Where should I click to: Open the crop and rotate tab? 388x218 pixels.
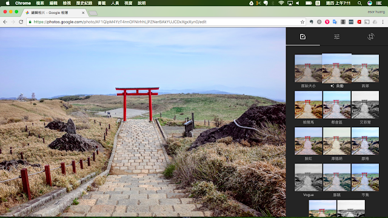pyautogui.click(x=370, y=37)
